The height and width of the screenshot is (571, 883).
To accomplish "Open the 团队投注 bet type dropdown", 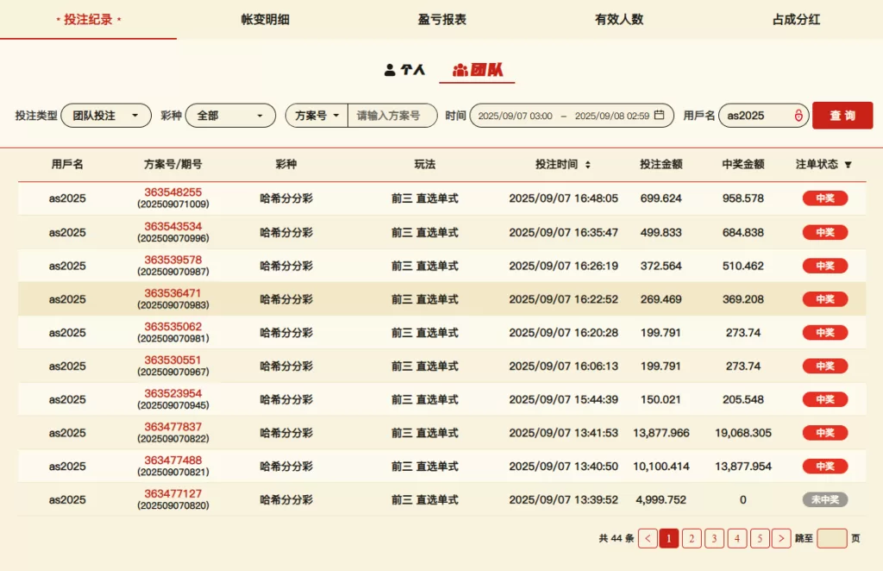I will [106, 116].
